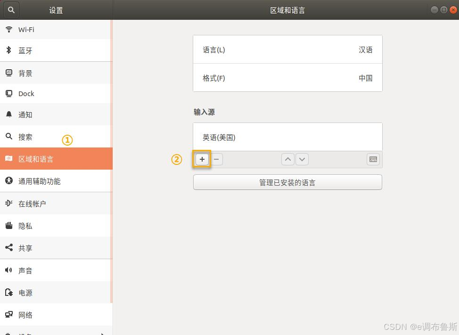The height and width of the screenshot is (335, 459).
Task: Close the settings window
Action: coord(453,9)
